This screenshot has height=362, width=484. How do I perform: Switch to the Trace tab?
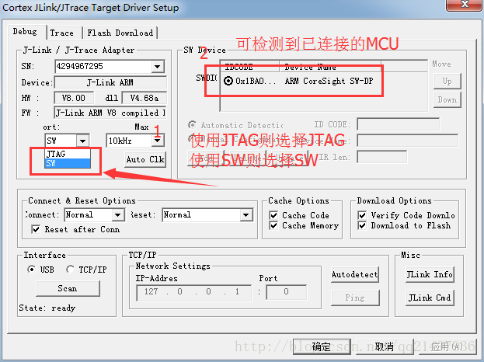point(61,33)
